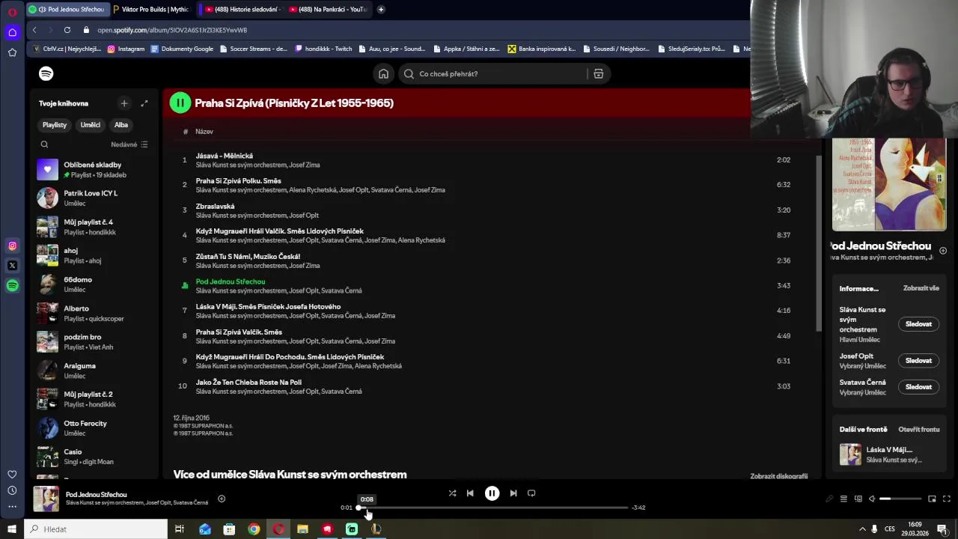Open Alberto playlist by quickscoper
Image resolution: width=958 pixels, height=539 pixels.
(94, 313)
